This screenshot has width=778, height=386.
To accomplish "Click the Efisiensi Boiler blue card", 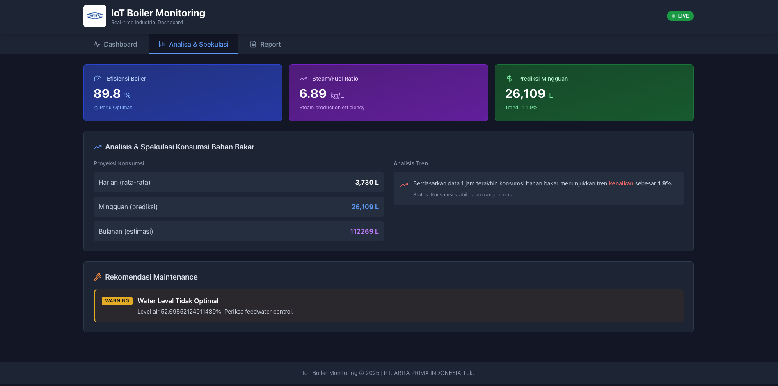I will 183,93.
